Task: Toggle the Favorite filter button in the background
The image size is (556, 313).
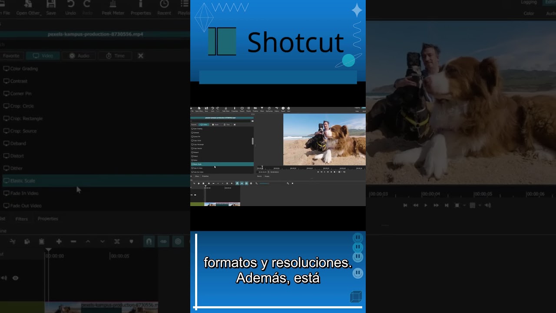Action: [11, 56]
